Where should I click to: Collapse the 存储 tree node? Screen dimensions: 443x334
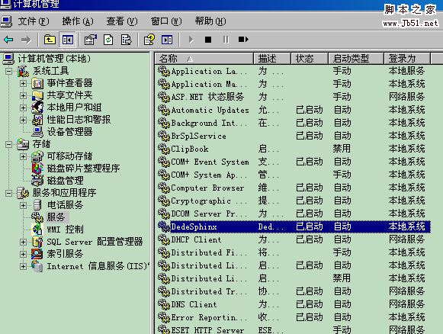tap(8, 144)
